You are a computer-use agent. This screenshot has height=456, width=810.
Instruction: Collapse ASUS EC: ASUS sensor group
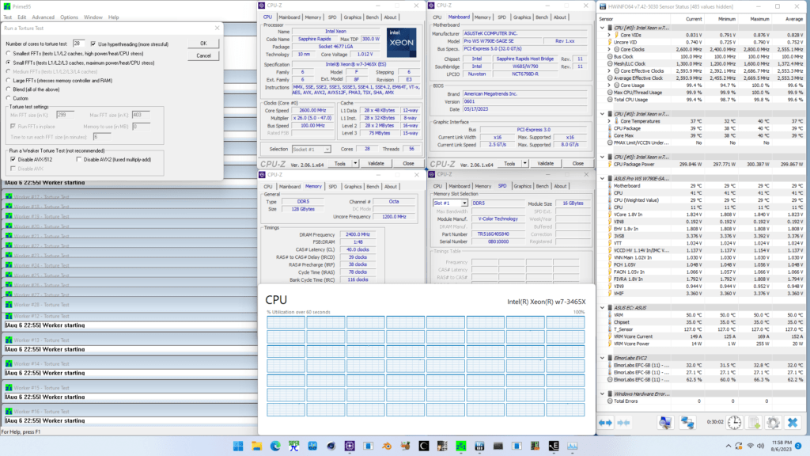point(602,308)
